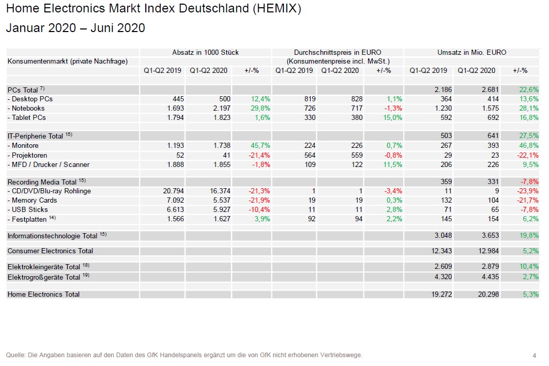Click the 'Projektoren' row label
The height and width of the screenshot is (366, 549).
27,155
